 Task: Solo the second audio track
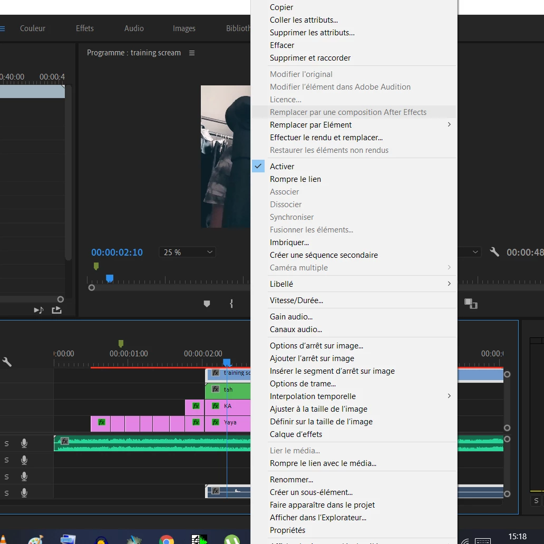pos(6,460)
